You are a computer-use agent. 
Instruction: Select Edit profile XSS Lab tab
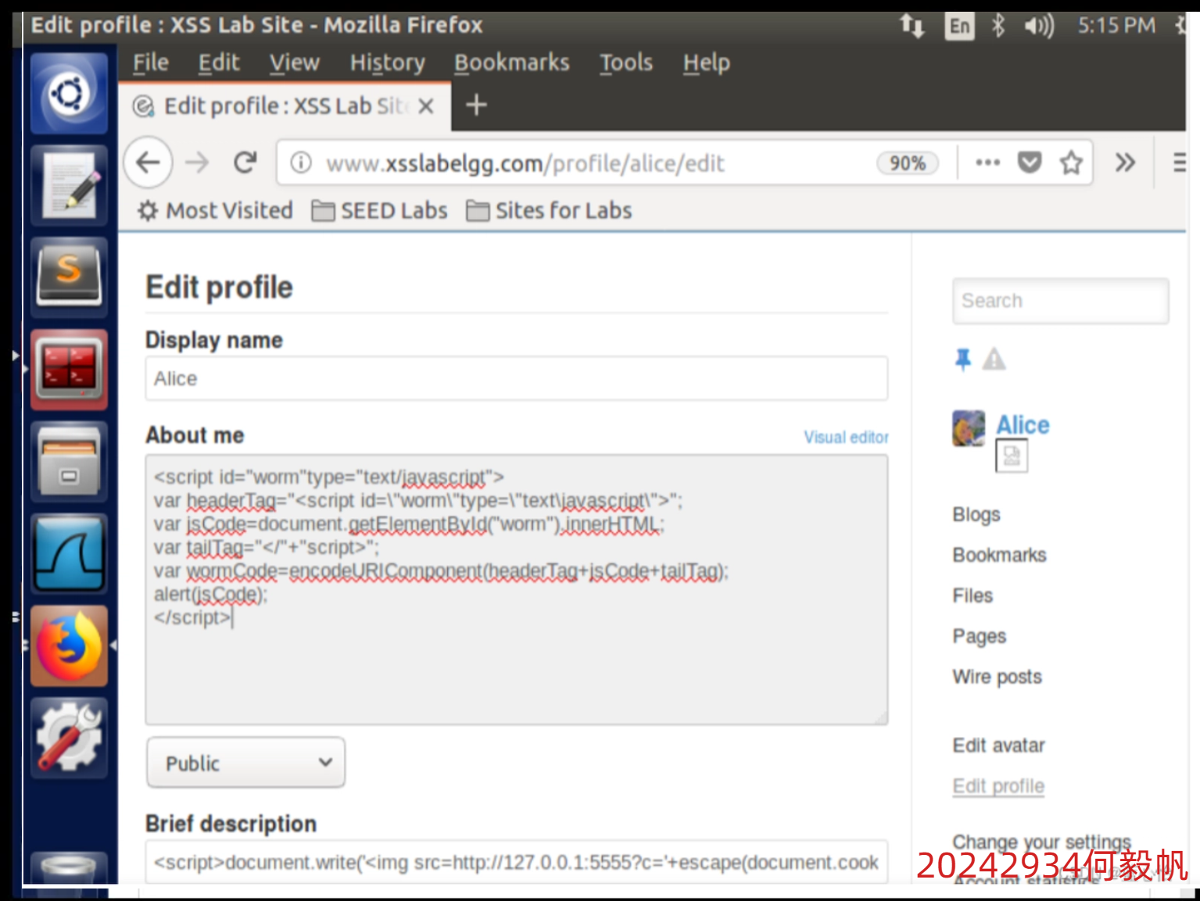pyautogui.click(x=285, y=105)
